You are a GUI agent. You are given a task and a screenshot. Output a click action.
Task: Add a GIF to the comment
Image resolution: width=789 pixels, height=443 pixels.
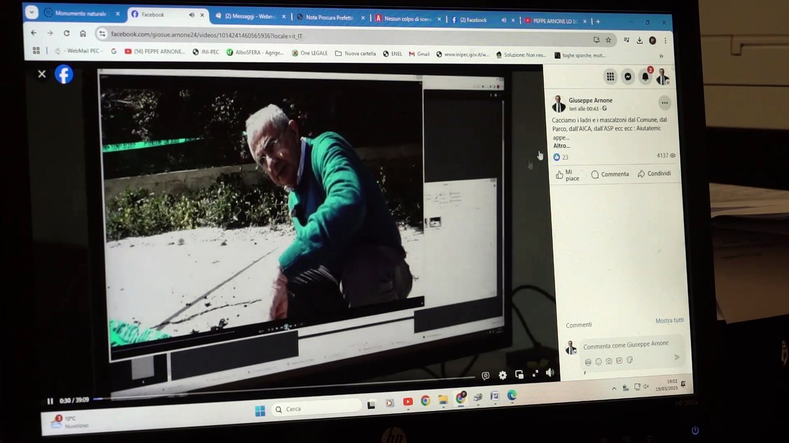click(x=619, y=361)
